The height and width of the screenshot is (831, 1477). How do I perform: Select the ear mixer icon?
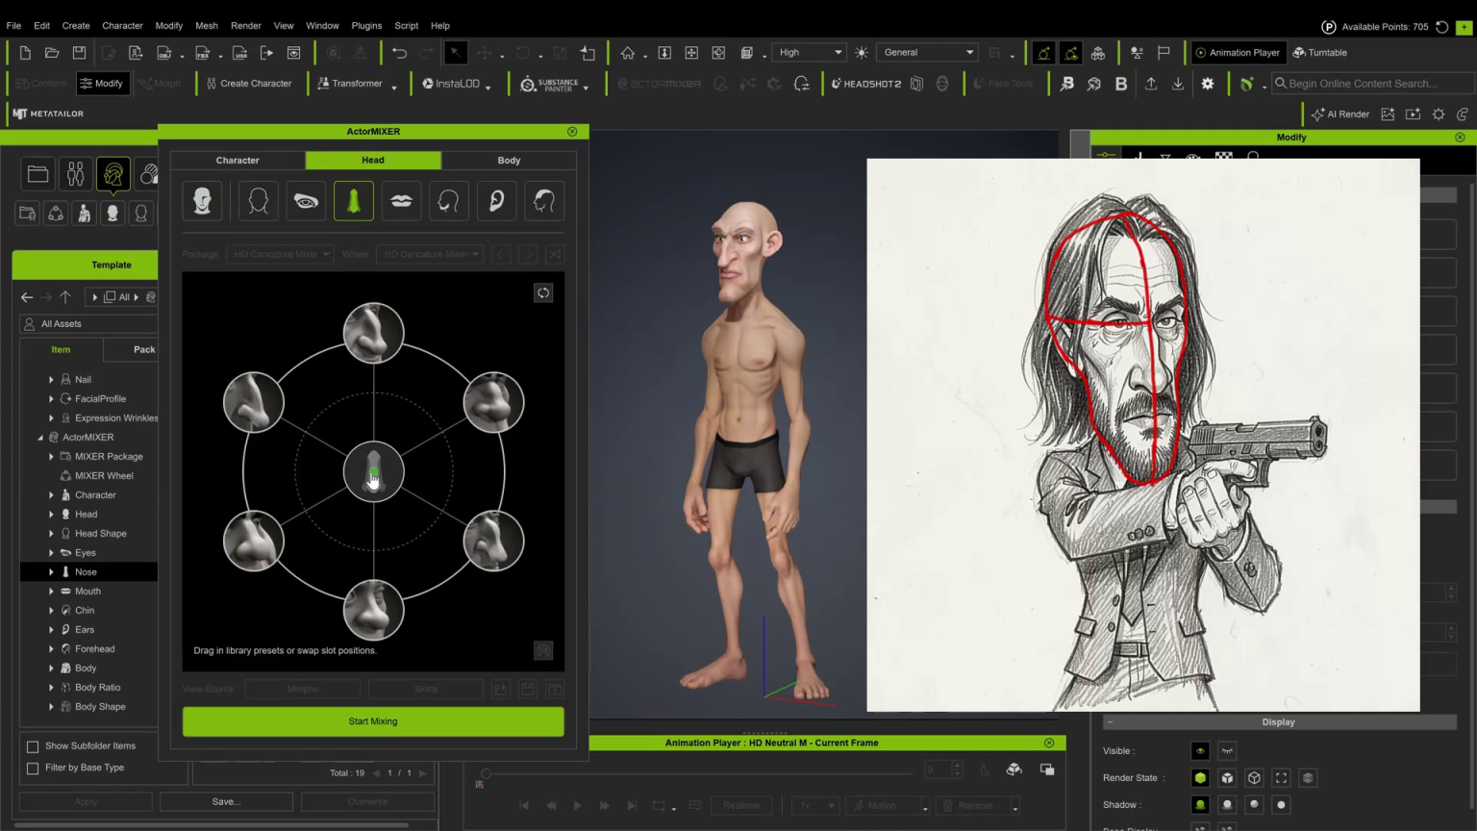coord(496,201)
